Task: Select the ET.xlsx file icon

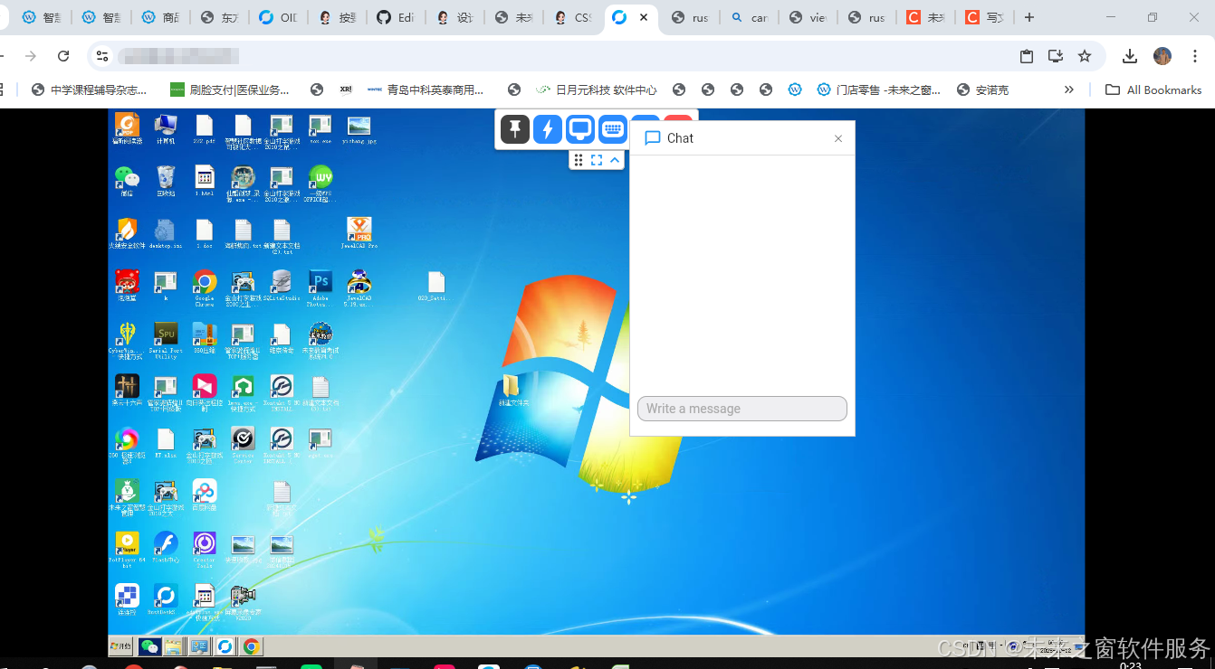Action: pos(166,443)
